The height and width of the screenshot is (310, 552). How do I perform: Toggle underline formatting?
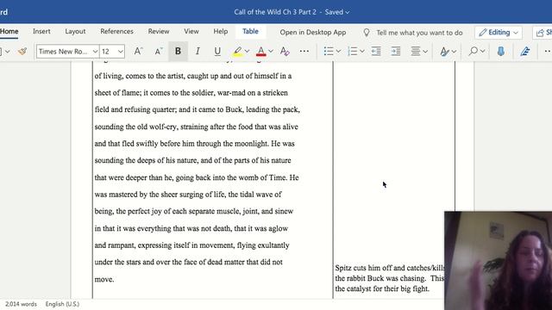(x=217, y=52)
